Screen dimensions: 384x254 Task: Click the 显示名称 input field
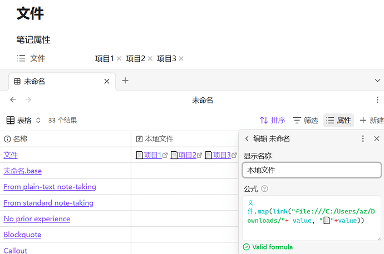point(312,170)
